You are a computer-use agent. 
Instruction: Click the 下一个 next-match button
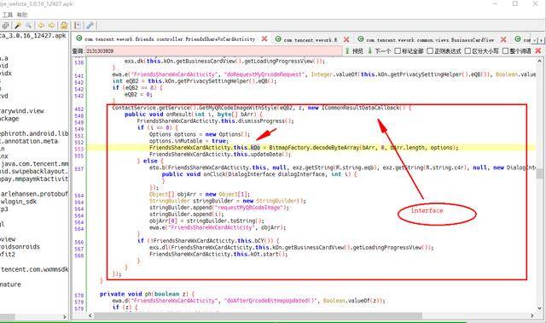click(x=379, y=51)
